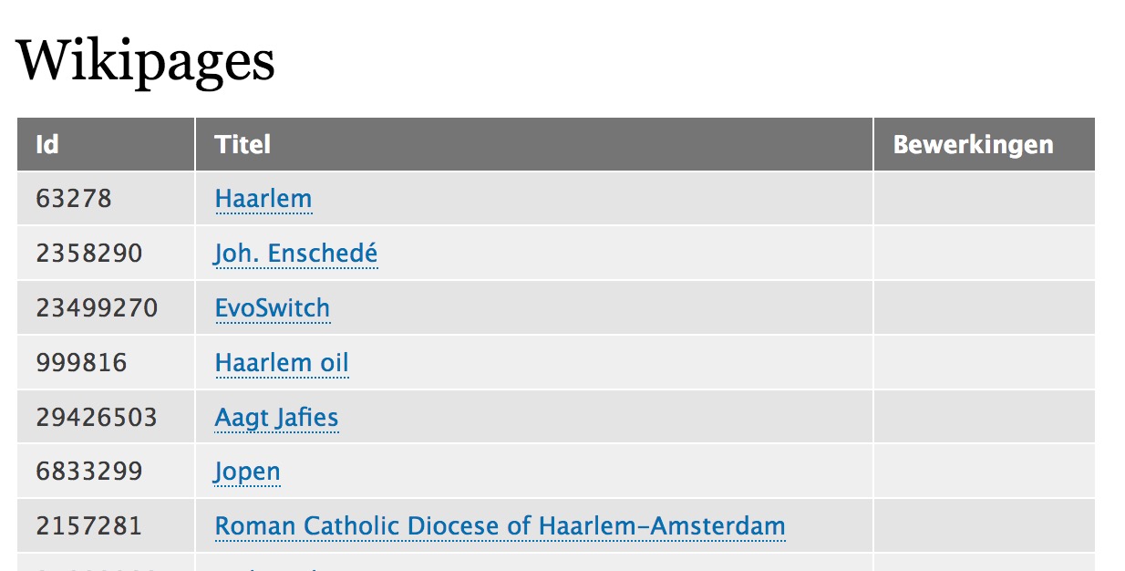This screenshot has width=1125, height=571.
Task: Click the Bewerkingen column header
Action: click(973, 144)
